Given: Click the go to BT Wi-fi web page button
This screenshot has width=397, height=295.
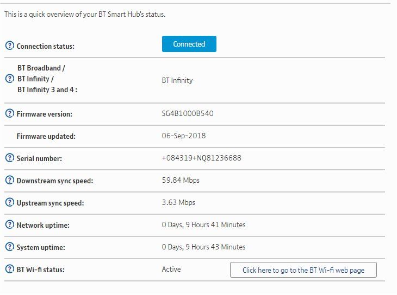Looking at the screenshot, I should (303, 270).
